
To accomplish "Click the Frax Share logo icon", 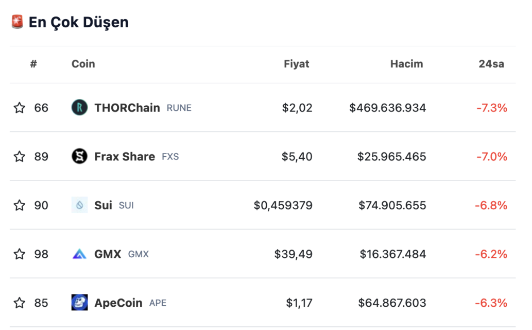I will [79, 156].
